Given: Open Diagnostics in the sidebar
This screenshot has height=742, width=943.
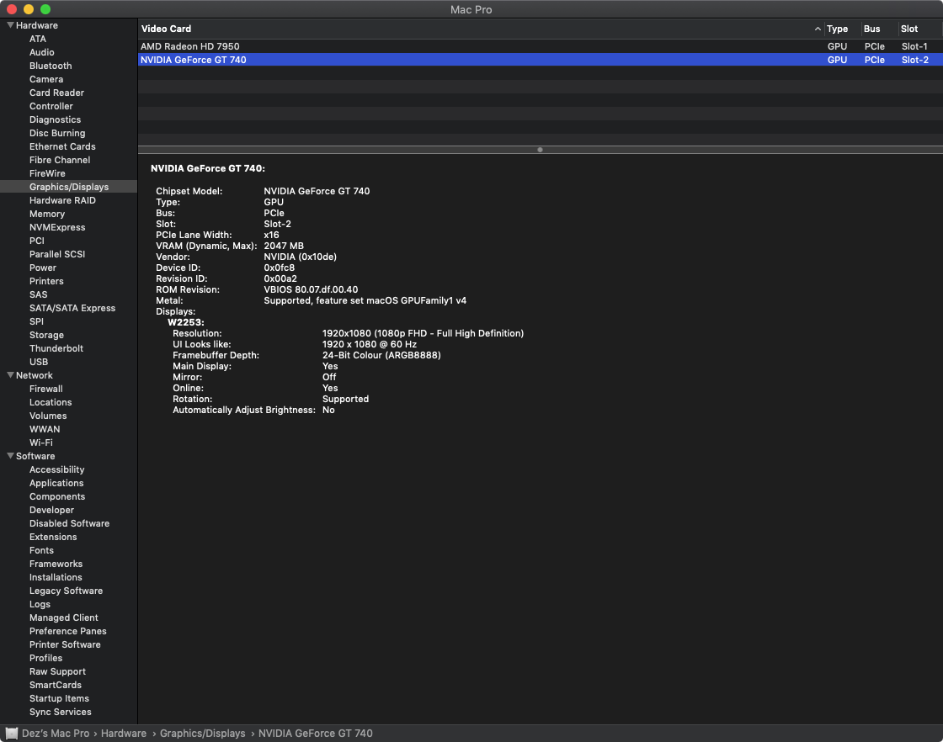Looking at the screenshot, I should coord(55,119).
